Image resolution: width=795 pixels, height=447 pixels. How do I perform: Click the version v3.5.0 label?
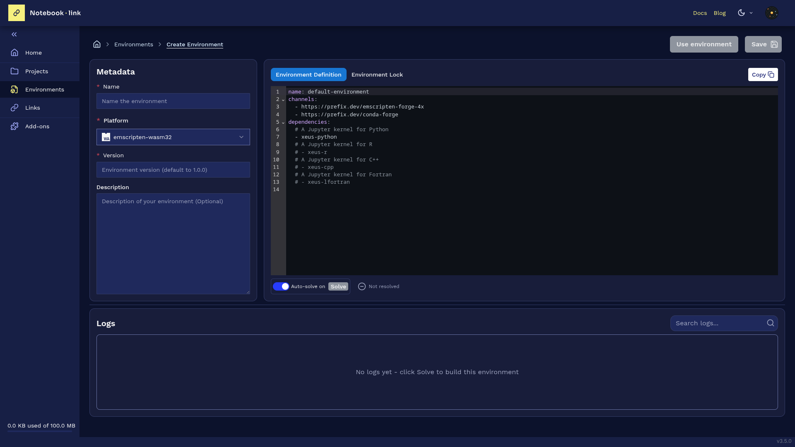click(x=784, y=441)
